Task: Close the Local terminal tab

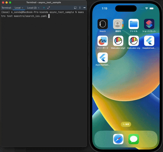Action: 22,8
